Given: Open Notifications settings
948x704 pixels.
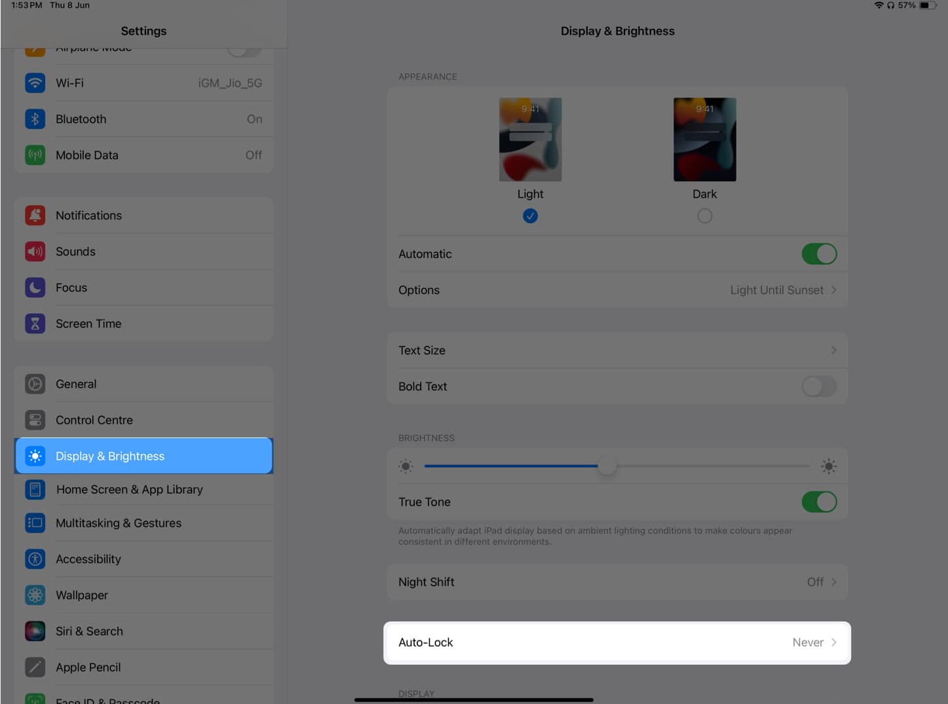Looking at the screenshot, I should click(143, 215).
